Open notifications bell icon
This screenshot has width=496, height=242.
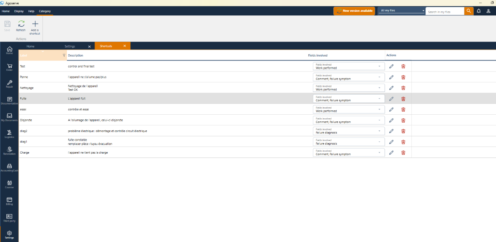pos(479,11)
